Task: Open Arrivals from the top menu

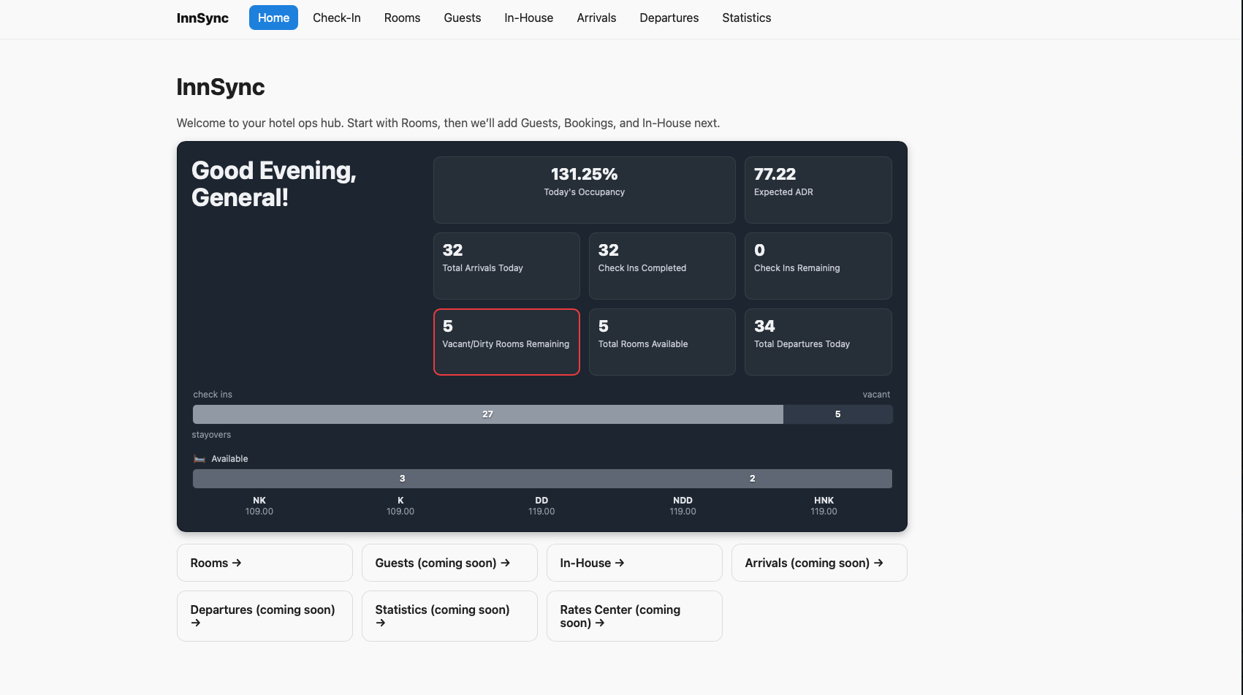Action: pyautogui.click(x=596, y=18)
